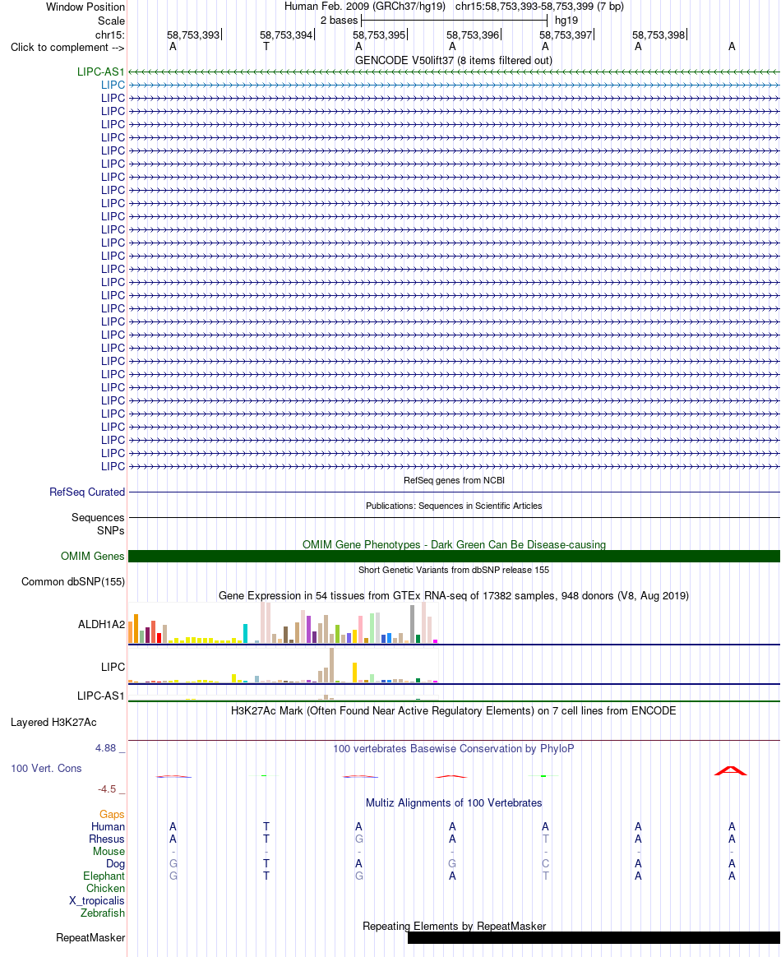Viewport: 781px width, 957px height.
Task: Click 'Repeating Elements by RepeatMasker' title
Action: [x=454, y=926]
